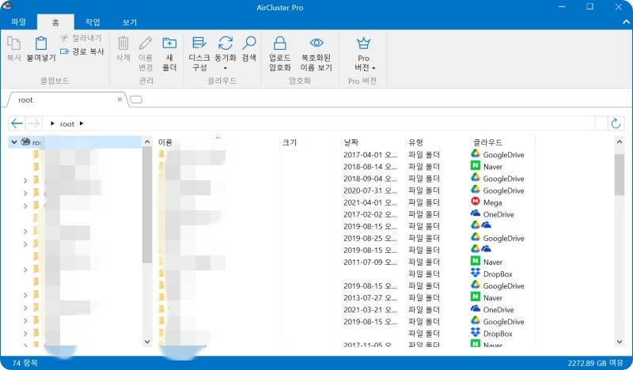This screenshot has width=633, height=370.
Task: Collapse the ribbon with the chevron
Action: click(626, 22)
